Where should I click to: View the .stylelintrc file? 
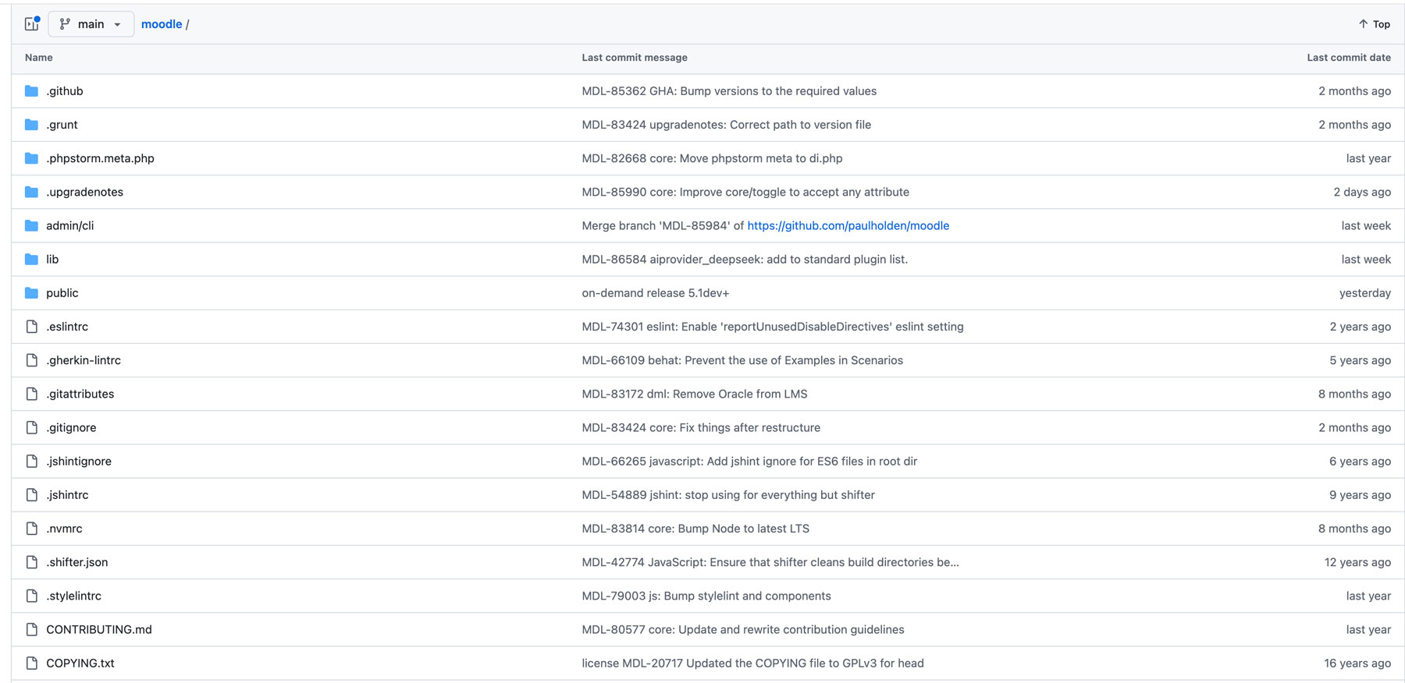click(73, 596)
